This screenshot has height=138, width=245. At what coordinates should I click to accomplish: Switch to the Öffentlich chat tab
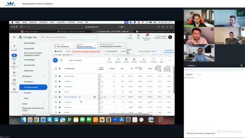(189, 75)
